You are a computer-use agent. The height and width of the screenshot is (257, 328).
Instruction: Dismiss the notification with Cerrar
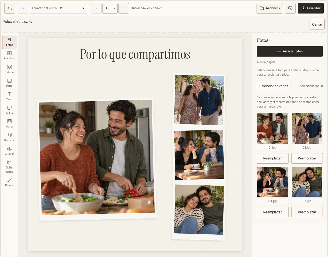tap(317, 24)
